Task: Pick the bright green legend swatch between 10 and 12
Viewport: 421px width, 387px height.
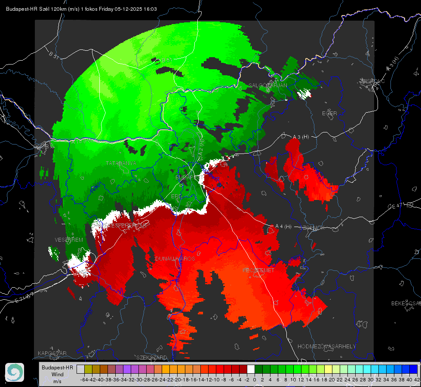Action: [297, 369]
